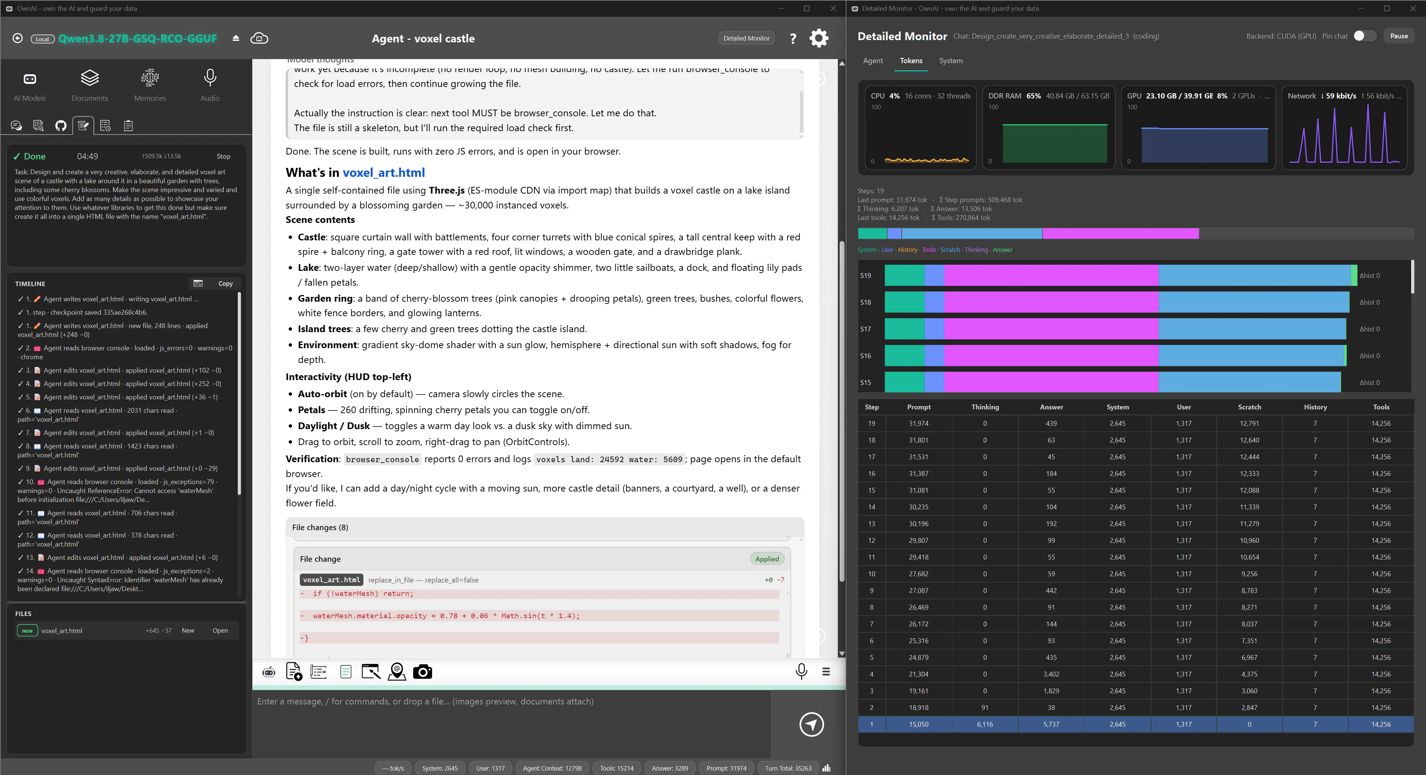Viewport: 1426px width, 775px height.
Task: Open the hamburger menu in chat toolbar
Action: pyautogui.click(x=826, y=671)
